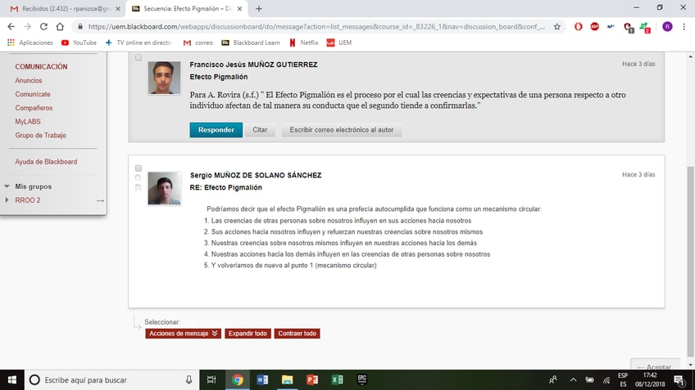Launch Excel from the taskbar
This screenshot has height=390, width=695.
coord(336,380)
